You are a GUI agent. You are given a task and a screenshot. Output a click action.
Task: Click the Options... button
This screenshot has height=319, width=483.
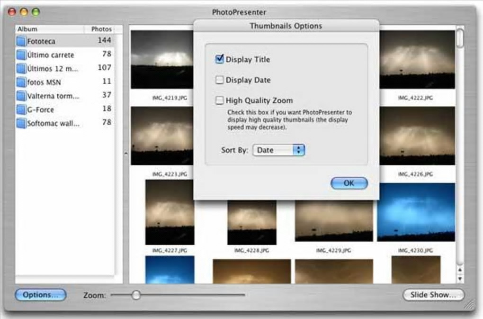coord(40,295)
